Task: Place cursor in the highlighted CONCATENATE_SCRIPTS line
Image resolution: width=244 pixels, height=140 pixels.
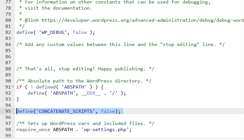Action: [x=70, y=111]
